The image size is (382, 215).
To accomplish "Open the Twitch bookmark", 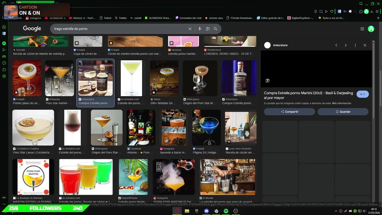I will click(105, 18).
